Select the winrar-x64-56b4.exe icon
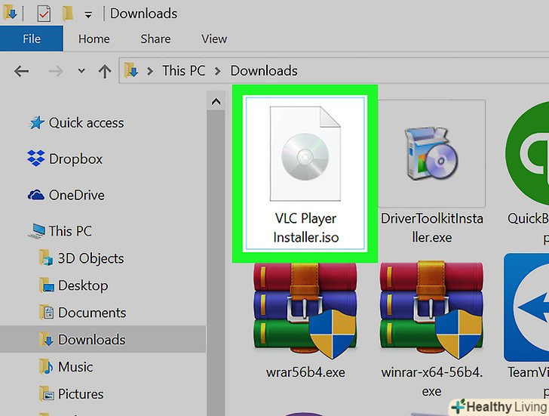 (431, 310)
